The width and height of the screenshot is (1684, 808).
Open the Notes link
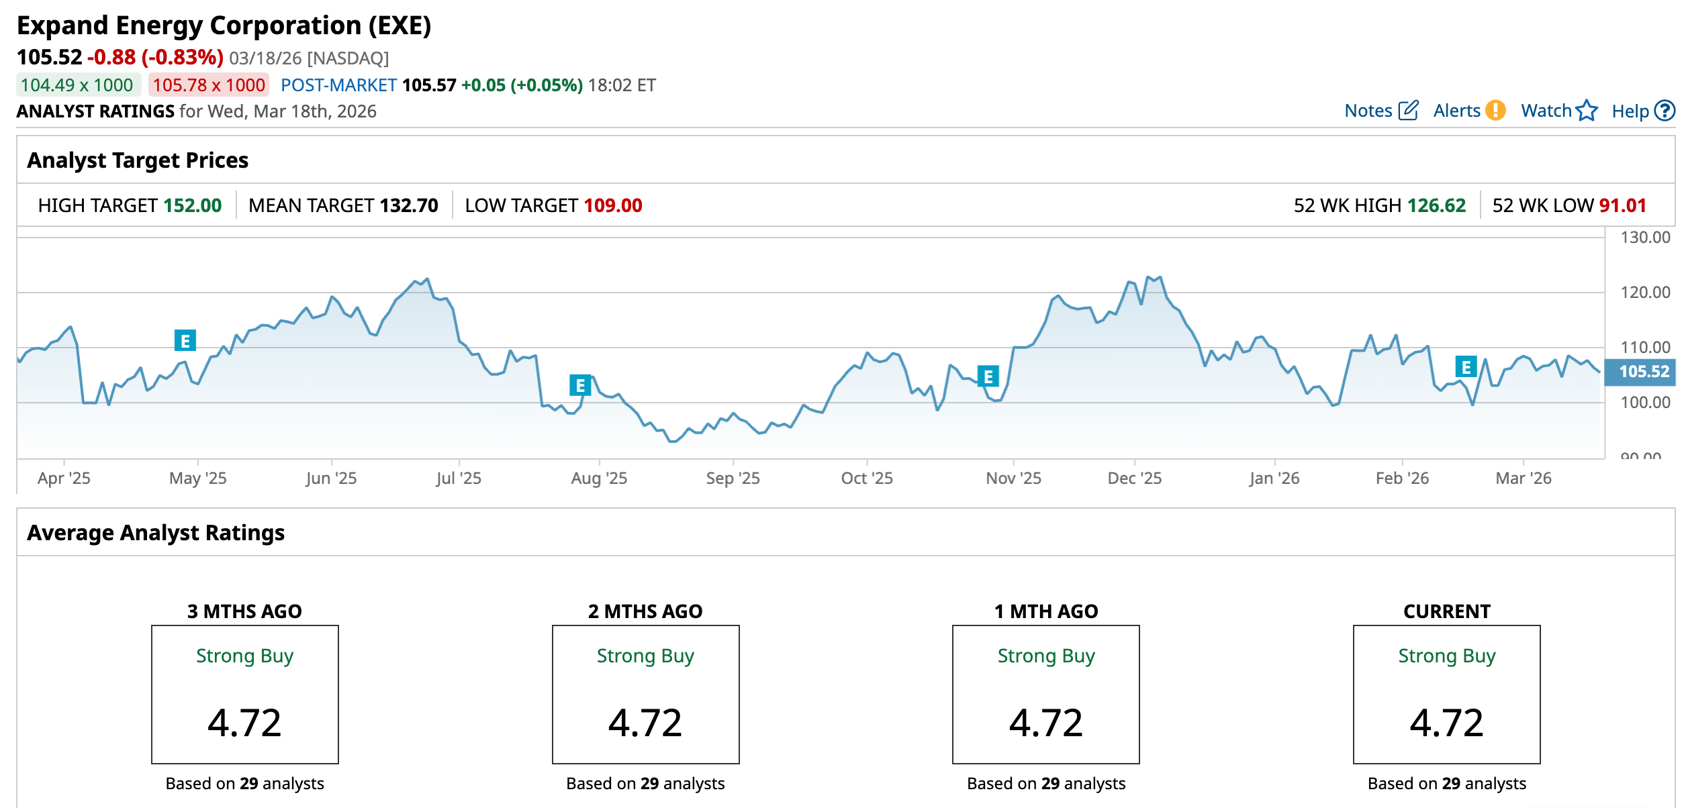coord(1368,111)
